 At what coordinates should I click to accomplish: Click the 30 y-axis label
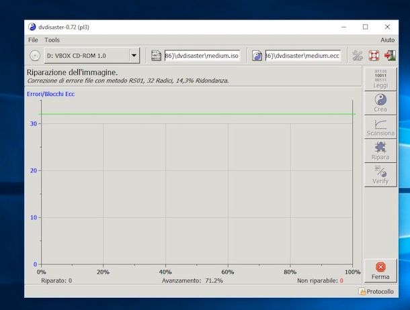click(x=34, y=123)
